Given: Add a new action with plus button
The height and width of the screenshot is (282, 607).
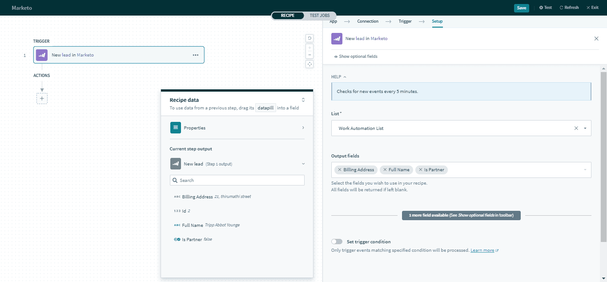Looking at the screenshot, I should click(42, 98).
